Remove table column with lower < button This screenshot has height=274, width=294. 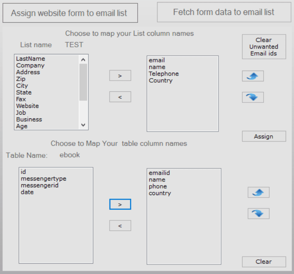120,225
